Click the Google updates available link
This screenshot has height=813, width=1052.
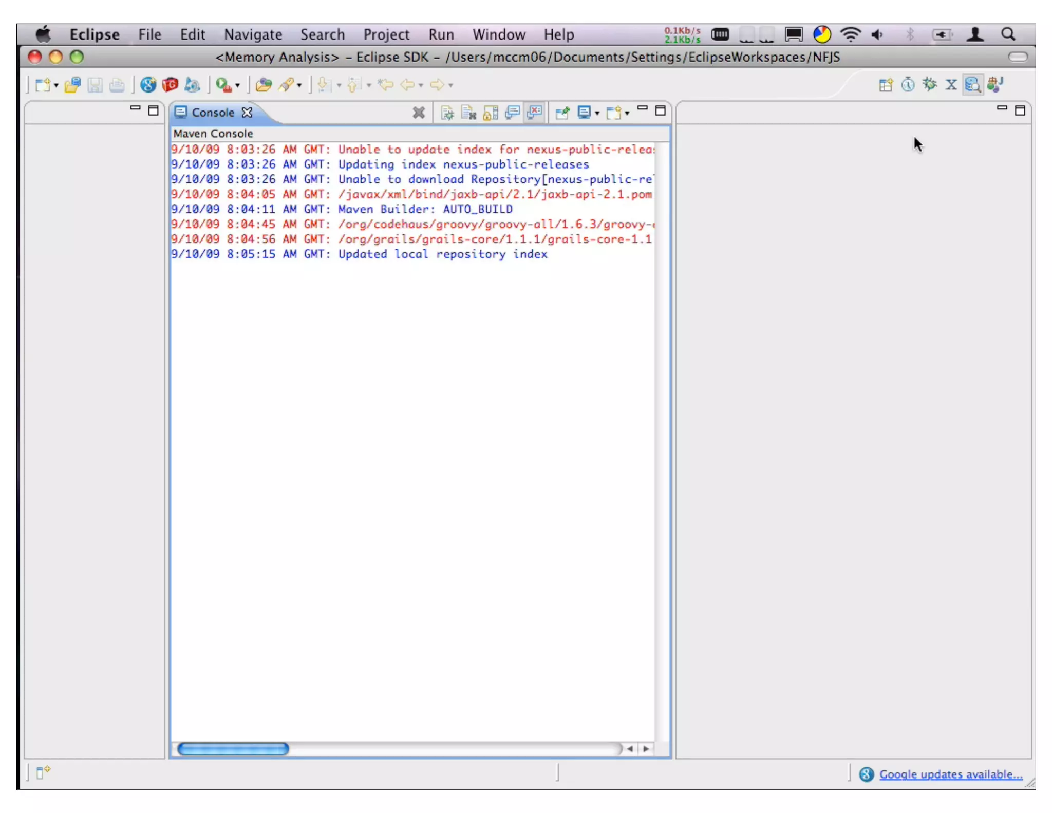(x=950, y=774)
